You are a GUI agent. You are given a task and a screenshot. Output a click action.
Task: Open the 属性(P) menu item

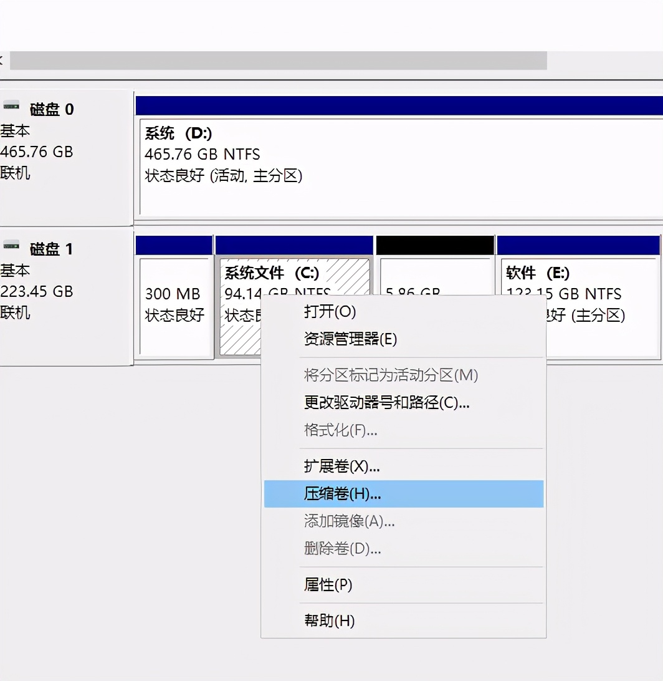pos(327,585)
